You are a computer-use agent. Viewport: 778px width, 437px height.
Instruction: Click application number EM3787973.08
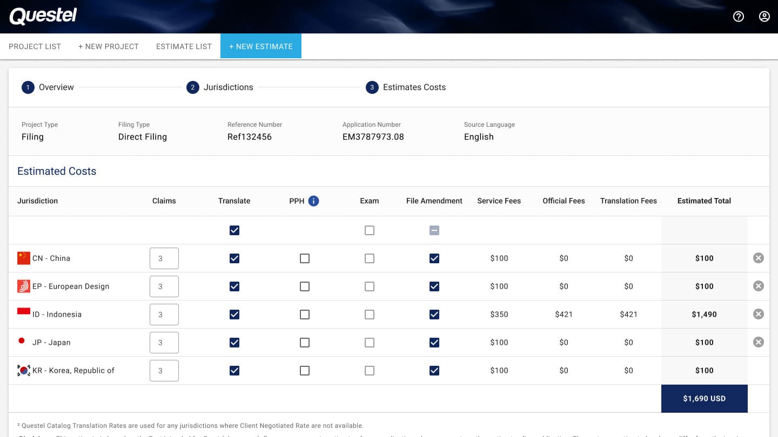point(373,137)
